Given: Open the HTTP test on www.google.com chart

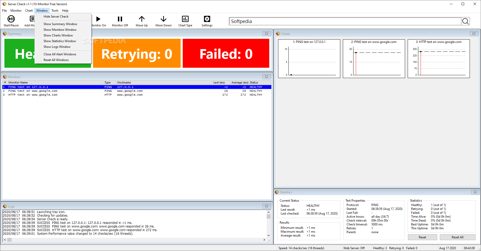Looking at the screenshot, I should [x=439, y=59].
